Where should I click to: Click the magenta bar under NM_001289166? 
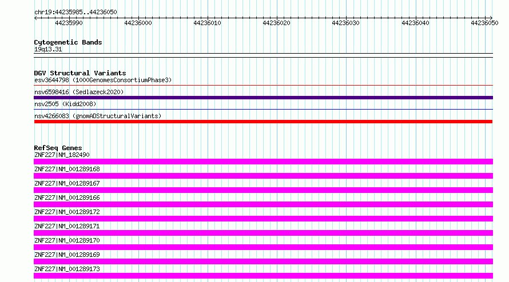click(263, 204)
